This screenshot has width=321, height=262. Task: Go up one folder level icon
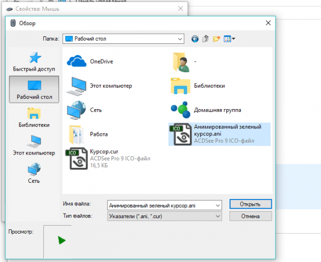205,38
